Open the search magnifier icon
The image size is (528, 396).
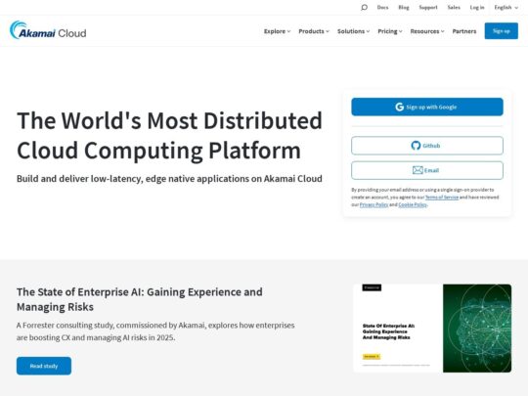click(x=364, y=8)
